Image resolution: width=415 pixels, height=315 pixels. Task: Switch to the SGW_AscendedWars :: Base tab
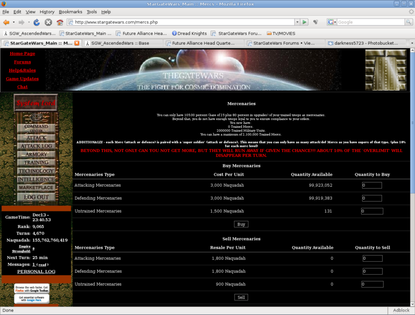pyautogui.click(x=120, y=43)
